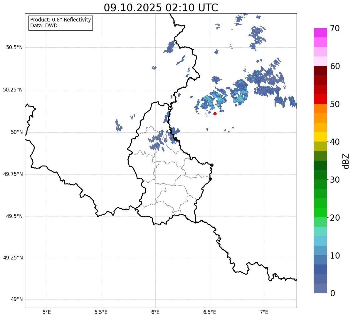Click the cyan radar echo core northwest of marker

point(211,100)
